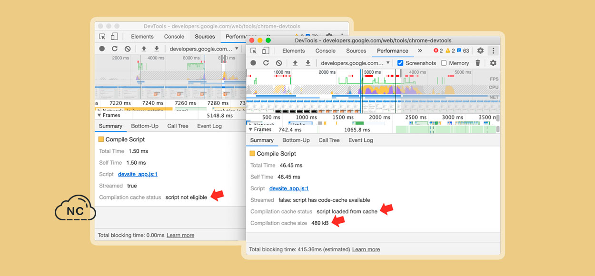Viewport: 595px width, 276px height.
Task: Disable the Screenshots checkbox
Action: [x=400, y=63]
